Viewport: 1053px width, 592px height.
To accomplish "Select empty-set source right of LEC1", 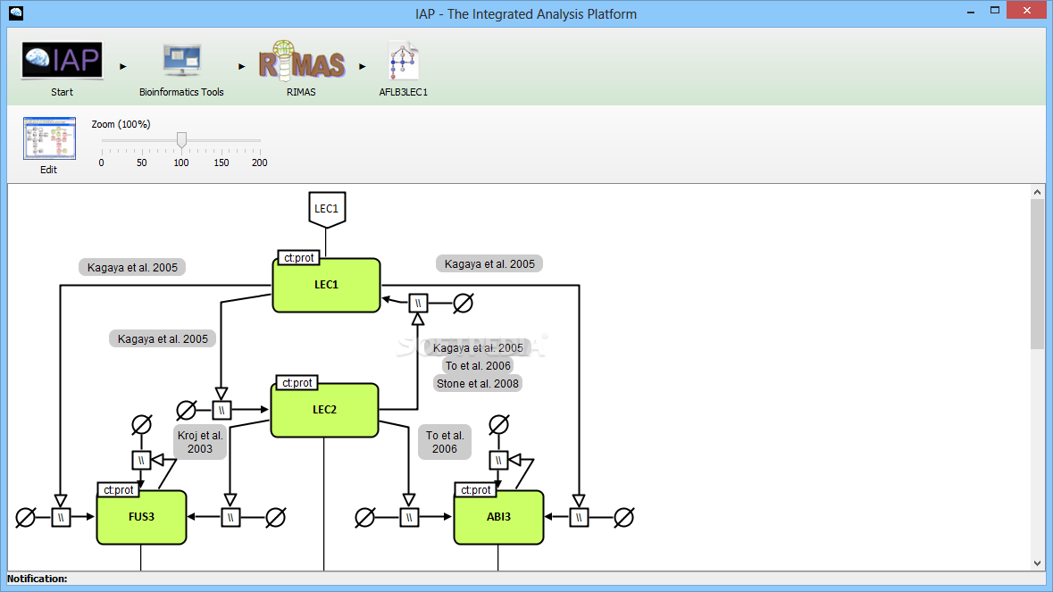I will pyautogui.click(x=463, y=304).
